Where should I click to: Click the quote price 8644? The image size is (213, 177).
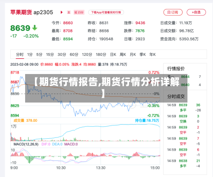pos(185,77)
